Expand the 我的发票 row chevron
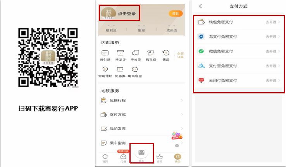The height and width of the screenshot is (167, 286). click(182, 129)
